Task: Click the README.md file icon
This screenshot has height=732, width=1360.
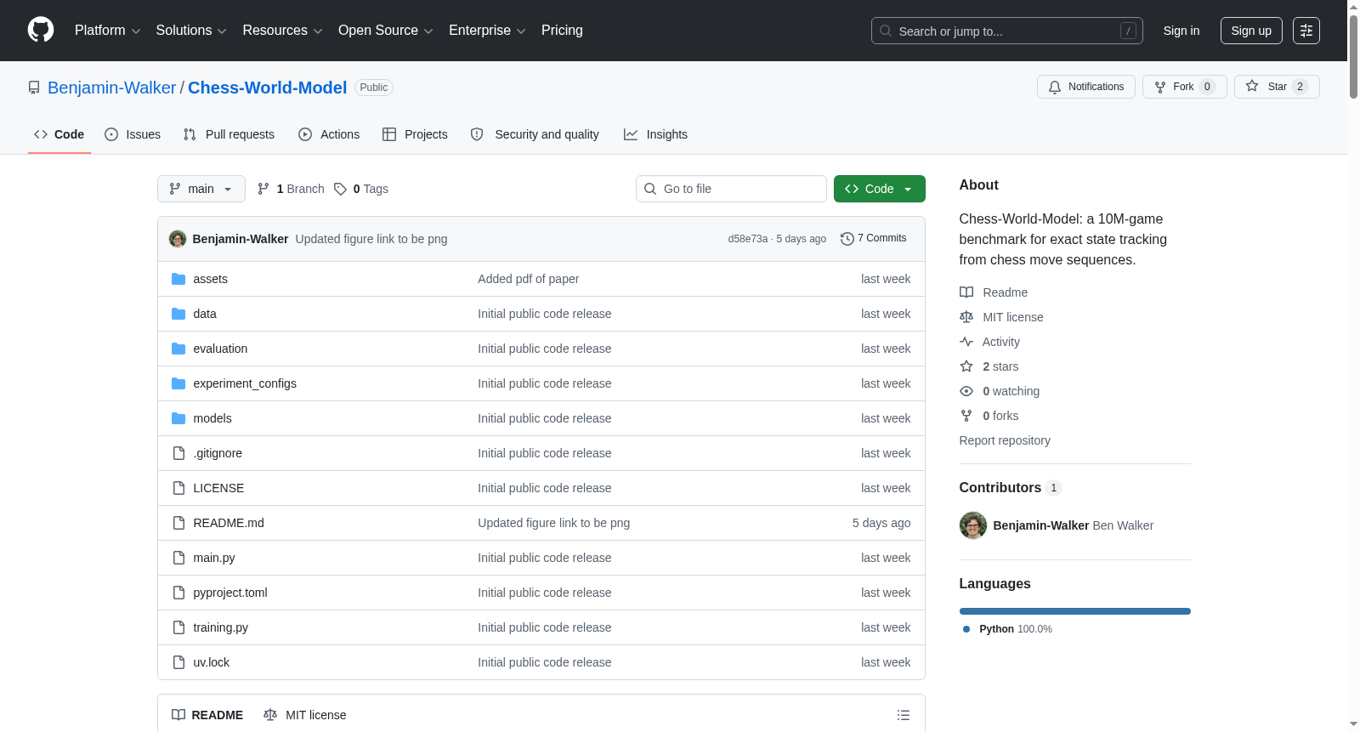Action: pos(178,523)
